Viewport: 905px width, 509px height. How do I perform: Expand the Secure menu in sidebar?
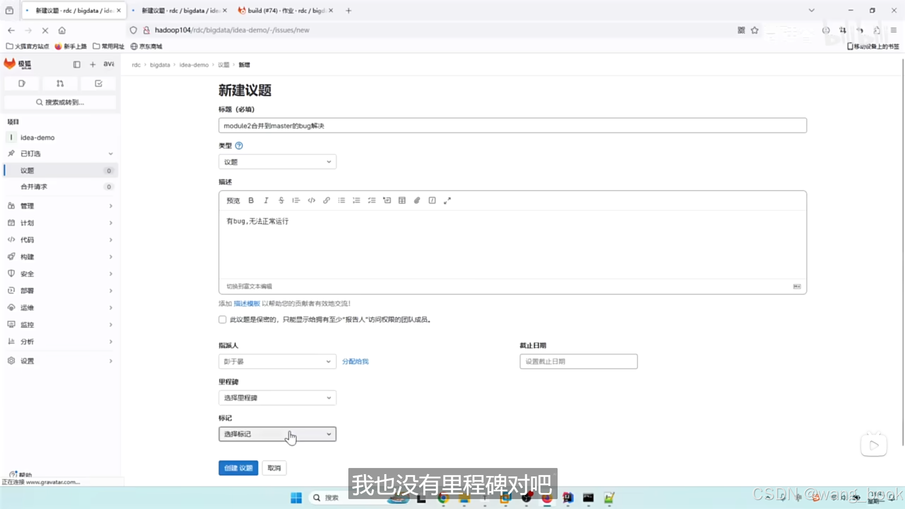pos(60,274)
